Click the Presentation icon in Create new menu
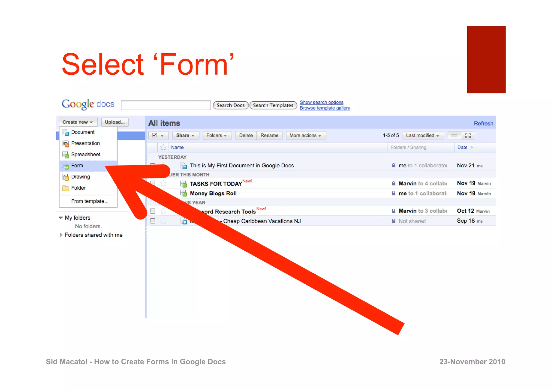Screen dimensions: 552x390 coord(65,144)
